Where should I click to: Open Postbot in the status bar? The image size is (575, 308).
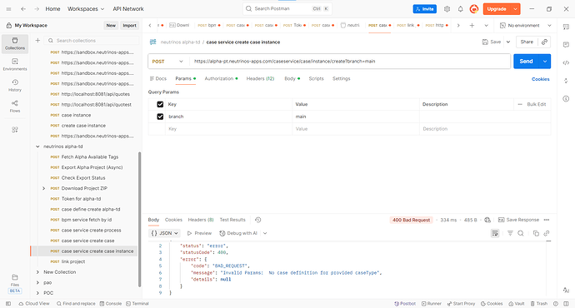(x=405, y=304)
